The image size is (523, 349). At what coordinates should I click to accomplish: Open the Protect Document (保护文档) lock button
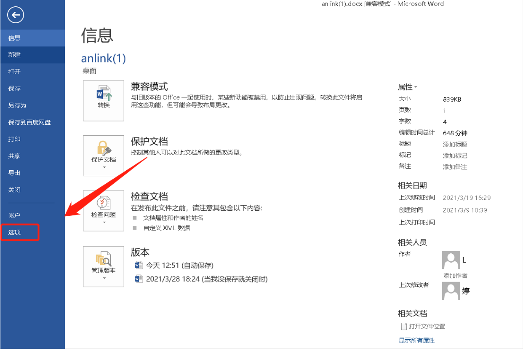104,156
